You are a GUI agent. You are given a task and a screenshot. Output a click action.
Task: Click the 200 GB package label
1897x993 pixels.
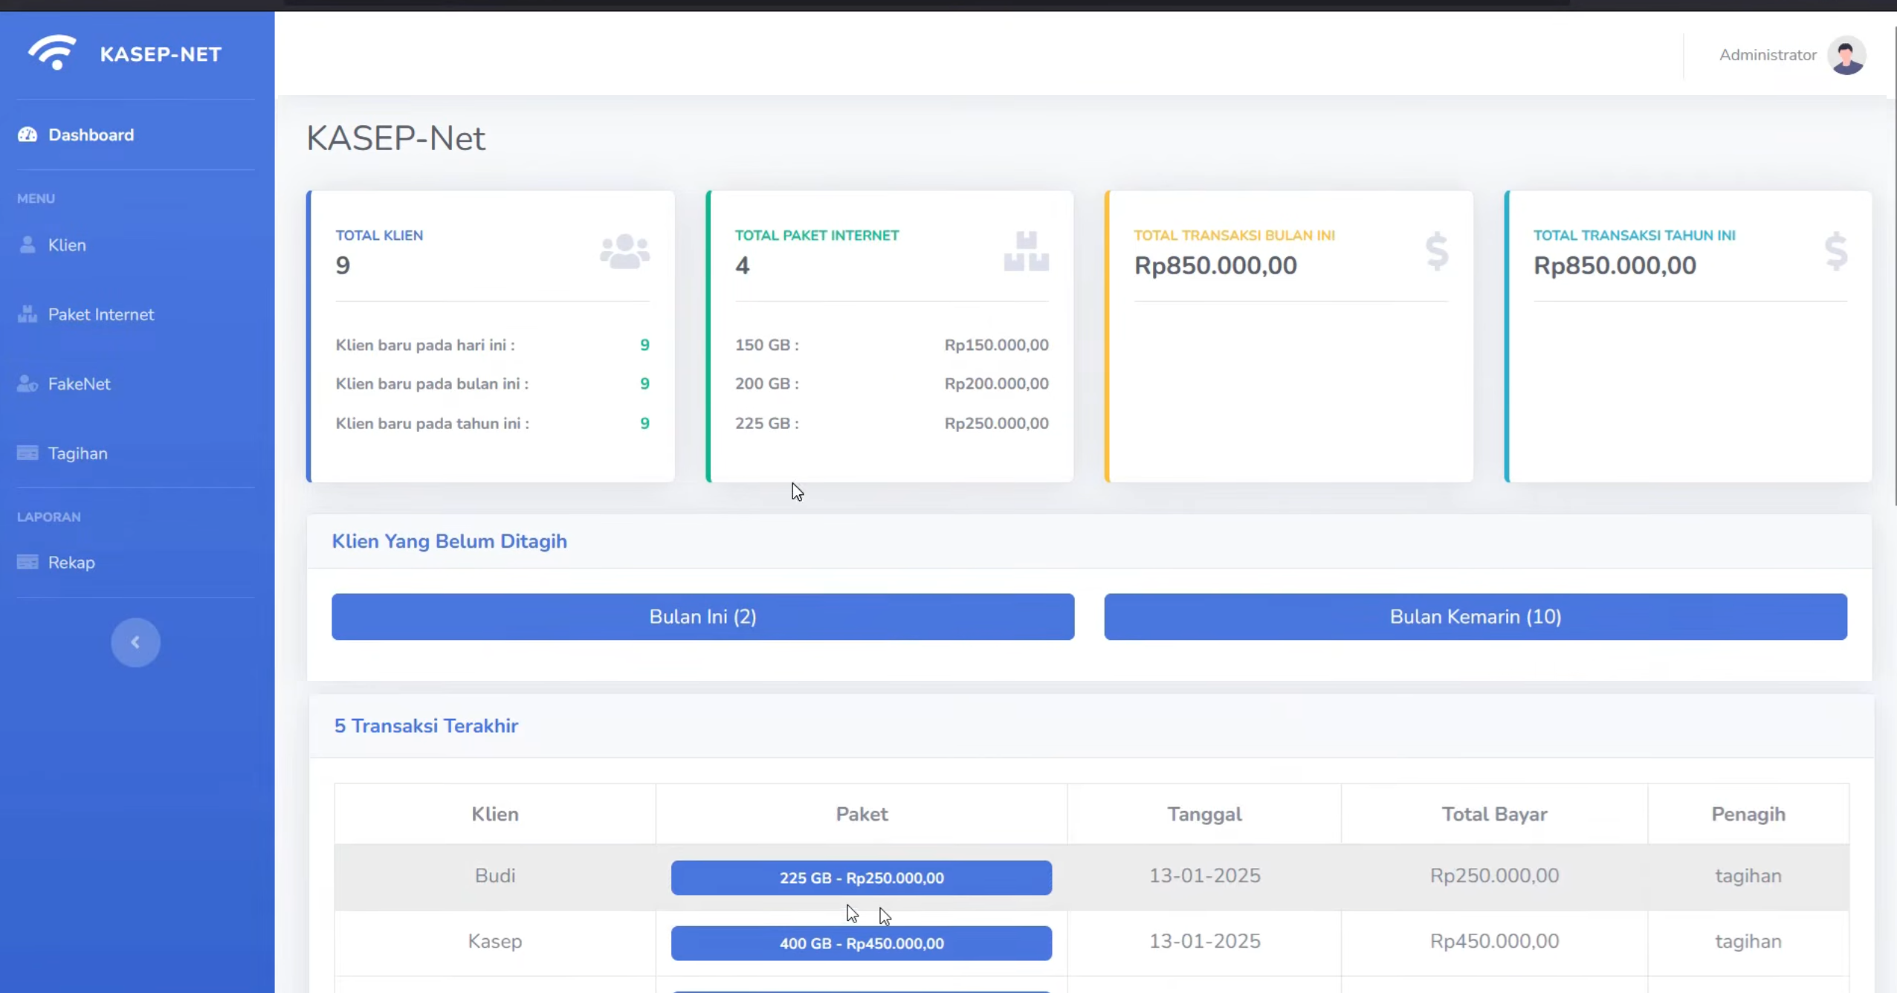pyautogui.click(x=766, y=384)
